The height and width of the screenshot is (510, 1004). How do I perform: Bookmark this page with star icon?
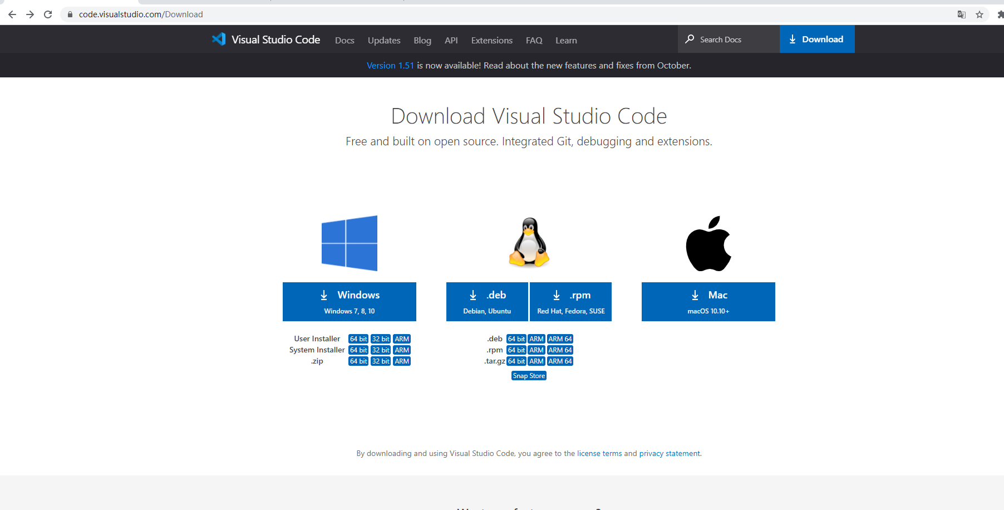click(x=980, y=14)
